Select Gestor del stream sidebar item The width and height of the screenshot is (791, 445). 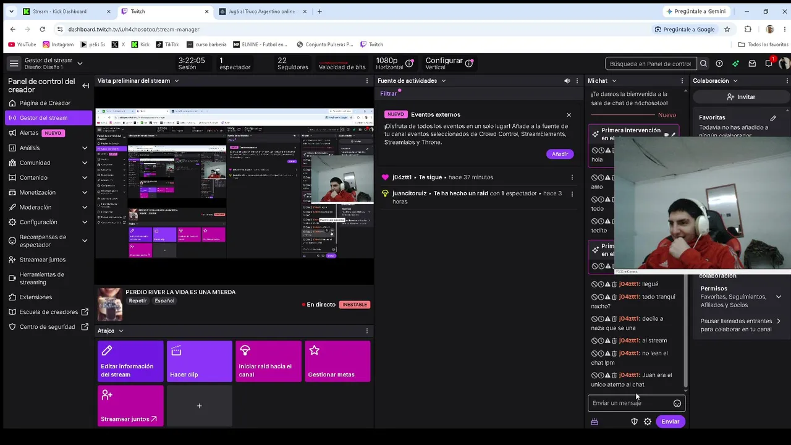[48, 118]
